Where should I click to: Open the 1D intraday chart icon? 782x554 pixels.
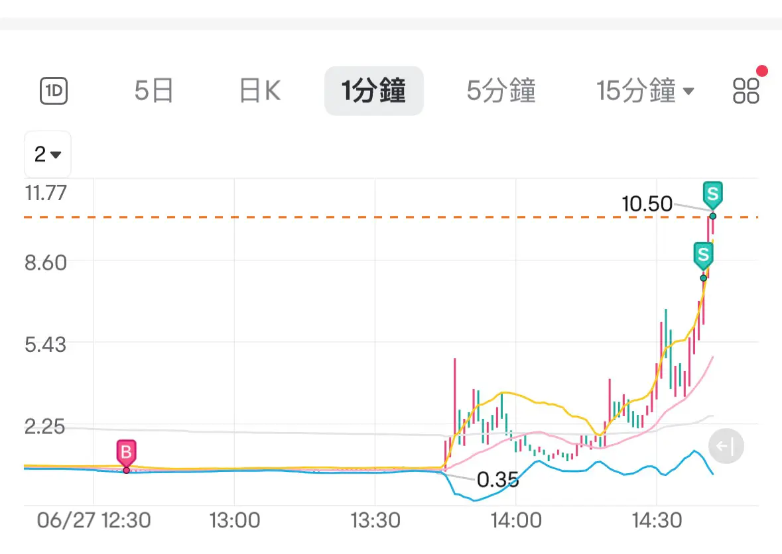pyautogui.click(x=54, y=91)
